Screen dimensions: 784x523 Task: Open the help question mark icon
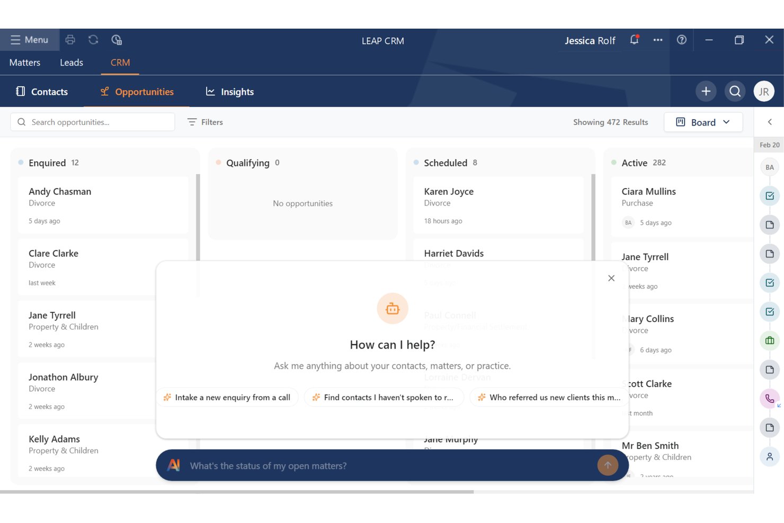click(682, 40)
